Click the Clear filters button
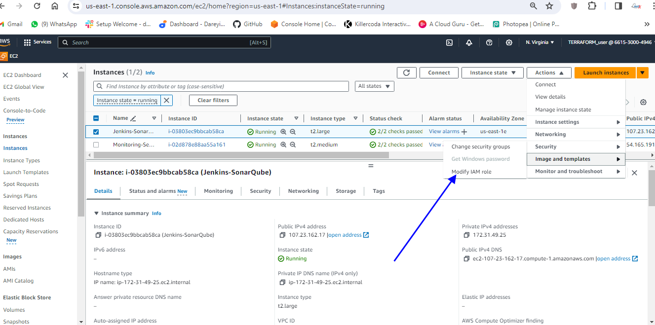The width and height of the screenshot is (655, 325). click(x=213, y=100)
